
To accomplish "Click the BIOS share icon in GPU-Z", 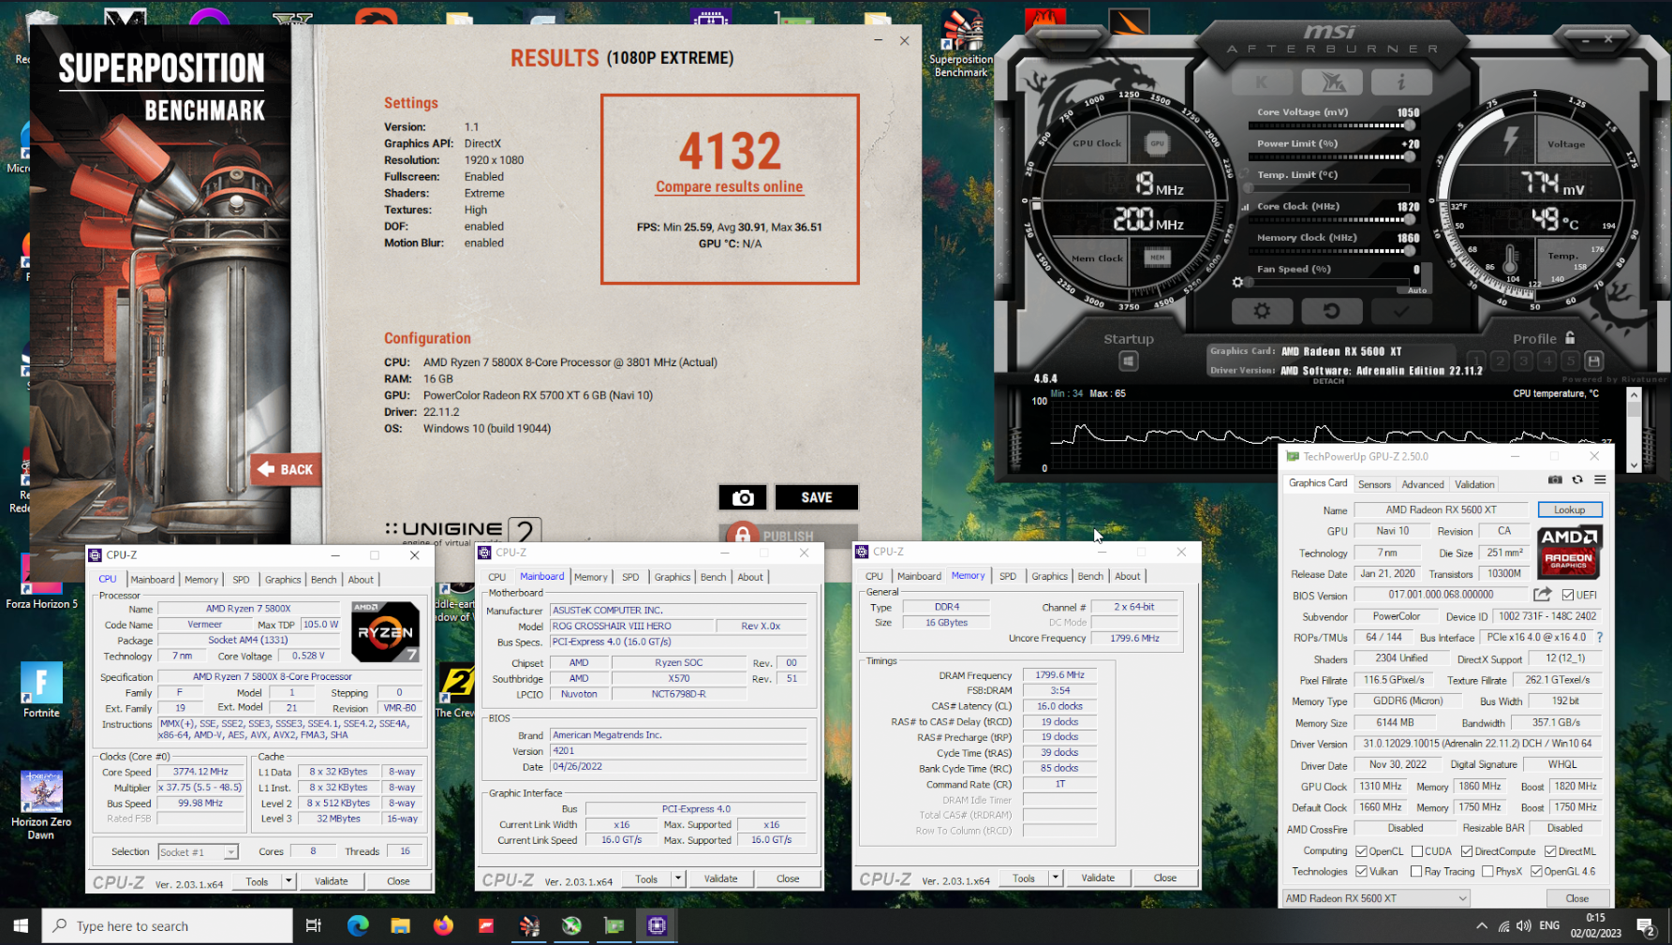I will 1543,595.
